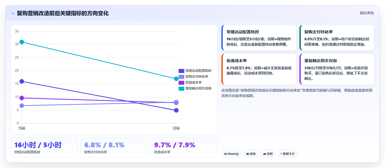Click the dashboard title 复购营销改造前后关键指标的方向变化
This screenshot has height=168, width=385.
(63, 13)
